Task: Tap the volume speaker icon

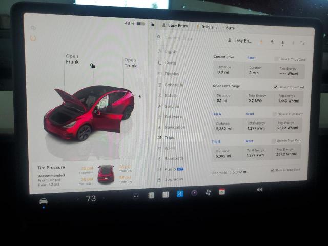Action: [x=259, y=189]
